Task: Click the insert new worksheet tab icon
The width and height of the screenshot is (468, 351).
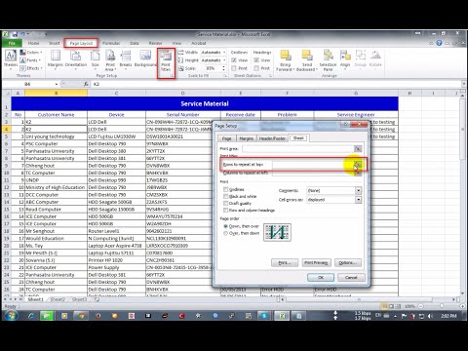Action: (x=97, y=299)
